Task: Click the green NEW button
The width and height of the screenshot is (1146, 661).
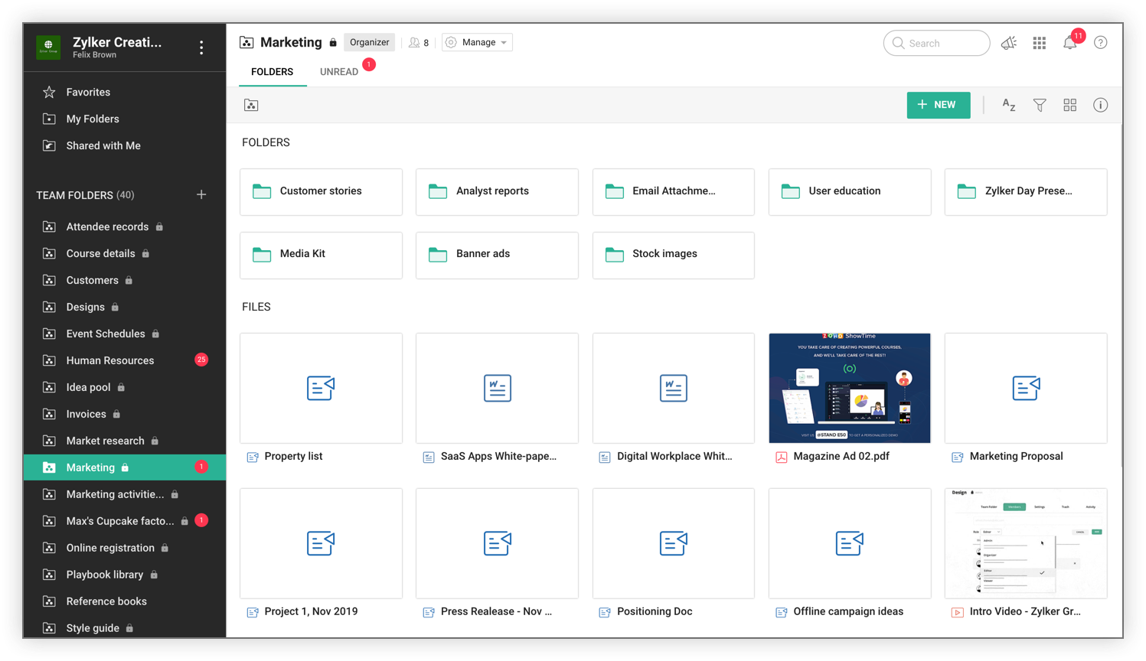Action: pos(938,105)
